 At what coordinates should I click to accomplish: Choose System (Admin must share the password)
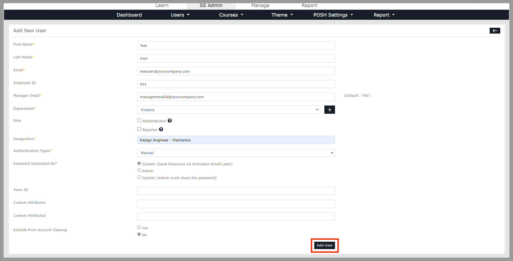[x=139, y=177]
